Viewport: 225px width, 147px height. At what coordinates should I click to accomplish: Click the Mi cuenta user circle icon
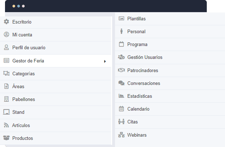6,35
